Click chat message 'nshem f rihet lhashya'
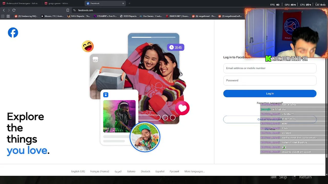 [x=294, y=142]
